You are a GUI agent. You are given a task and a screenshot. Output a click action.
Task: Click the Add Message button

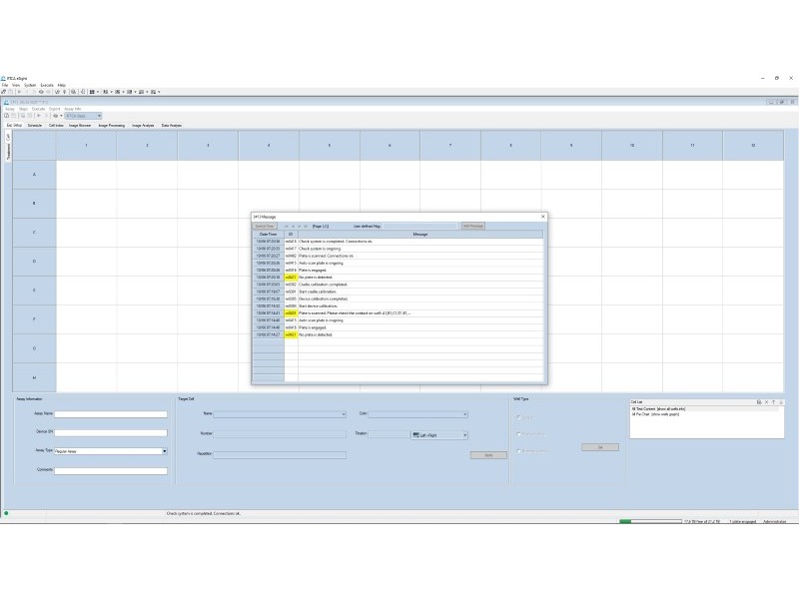(472, 227)
